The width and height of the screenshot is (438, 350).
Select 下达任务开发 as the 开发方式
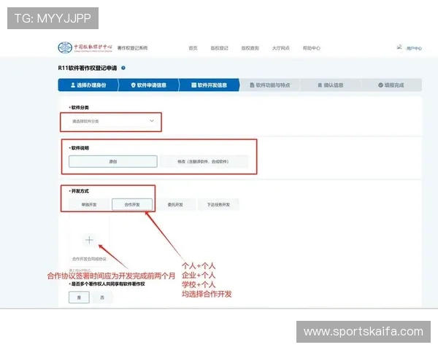click(x=218, y=205)
